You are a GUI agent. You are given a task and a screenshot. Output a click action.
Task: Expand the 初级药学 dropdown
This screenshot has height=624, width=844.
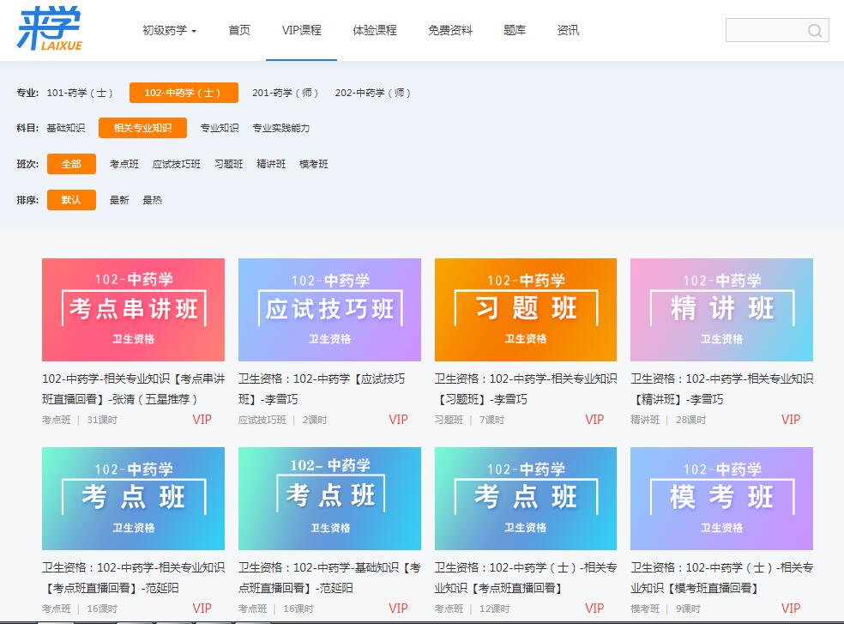tap(169, 31)
